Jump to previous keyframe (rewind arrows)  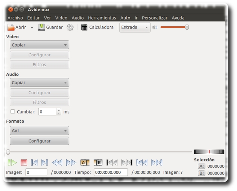pyautogui.click(x=57, y=162)
